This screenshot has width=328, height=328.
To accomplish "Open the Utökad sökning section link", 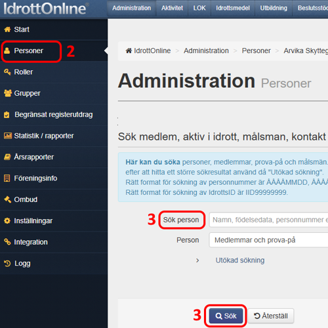I will [240, 260].
